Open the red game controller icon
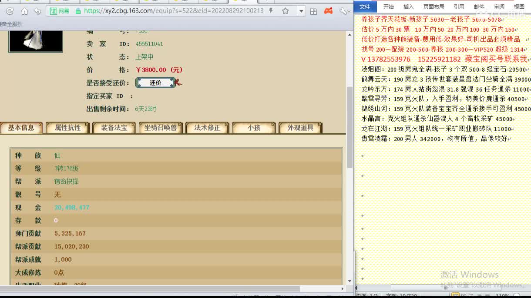The image size is (531, 298). coord(329,11)
